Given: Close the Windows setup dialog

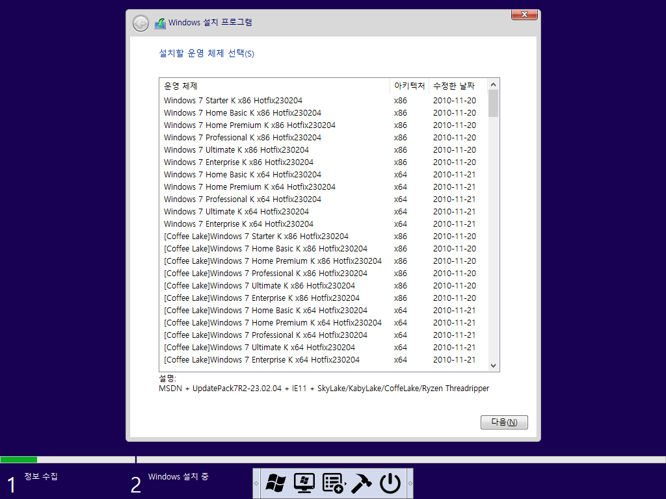Looking at the screenshot, I should (525, 14).
